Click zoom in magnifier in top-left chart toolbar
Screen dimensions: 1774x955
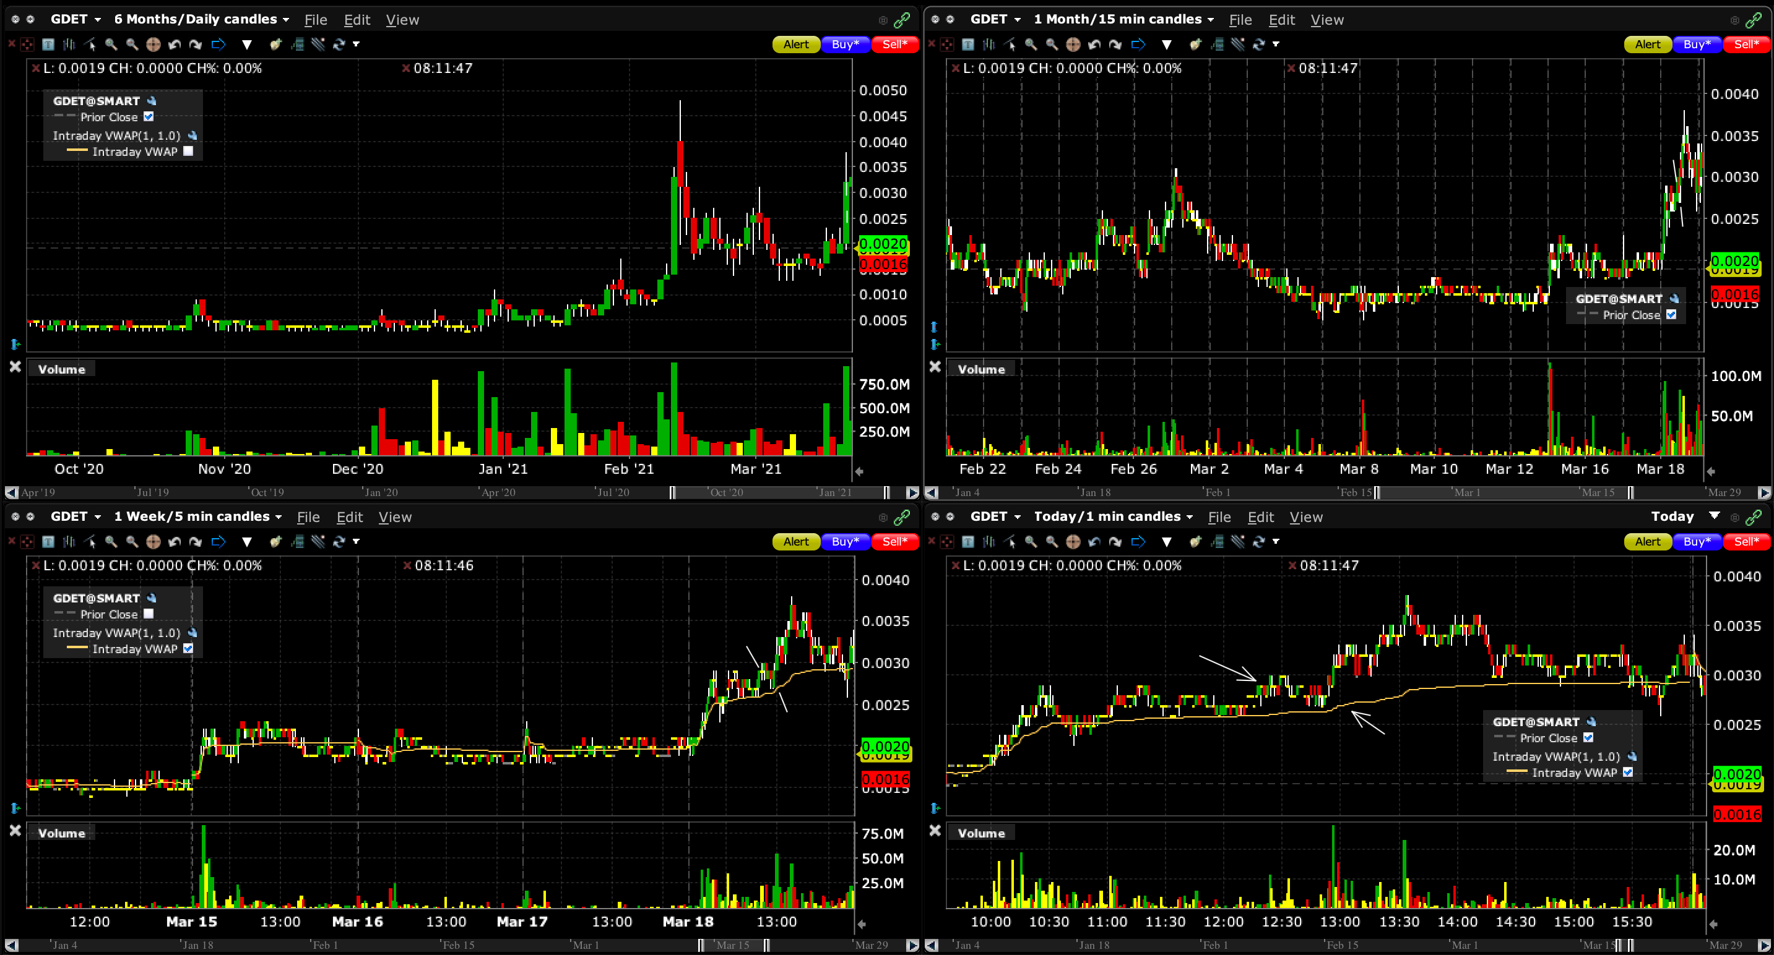pyautogui.click(x=111, y=45)
